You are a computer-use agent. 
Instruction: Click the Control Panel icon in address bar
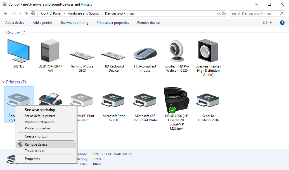(33, 13)
